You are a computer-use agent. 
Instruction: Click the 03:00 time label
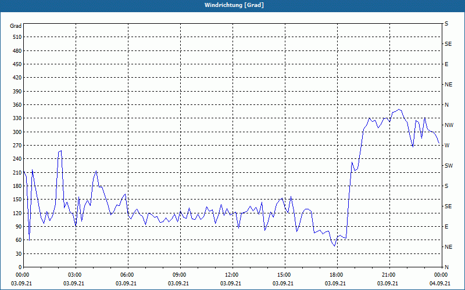tap(76, 274)
